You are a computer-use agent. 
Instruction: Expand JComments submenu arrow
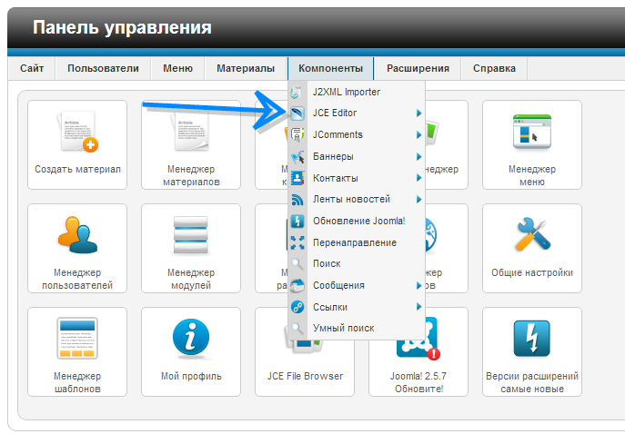tap(418, 135)
